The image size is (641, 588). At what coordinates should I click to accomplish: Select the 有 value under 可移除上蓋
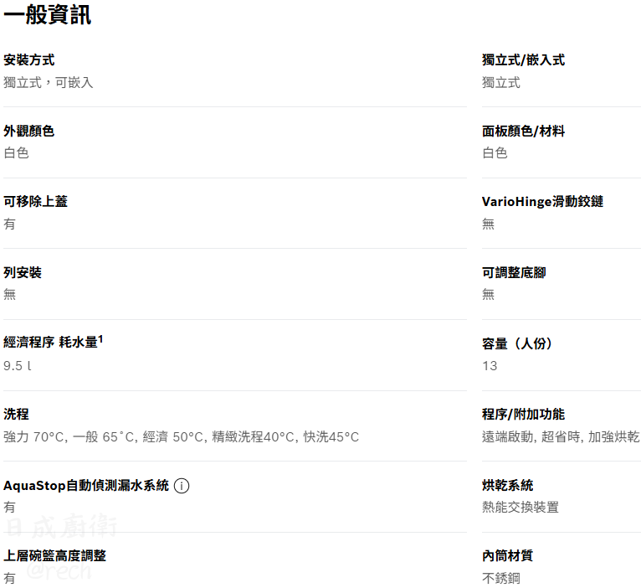[9, 224]
